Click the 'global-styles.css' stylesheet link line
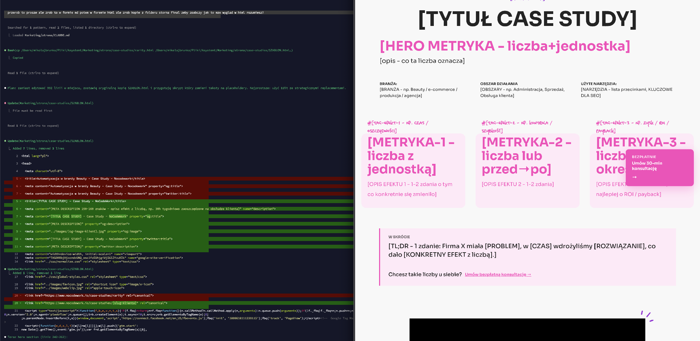 click(86, 277)
